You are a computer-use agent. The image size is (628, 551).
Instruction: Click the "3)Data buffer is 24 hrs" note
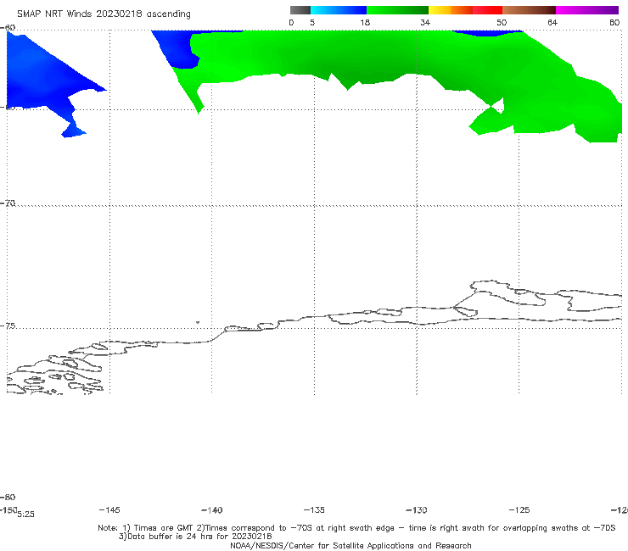(x=195, y=537)
